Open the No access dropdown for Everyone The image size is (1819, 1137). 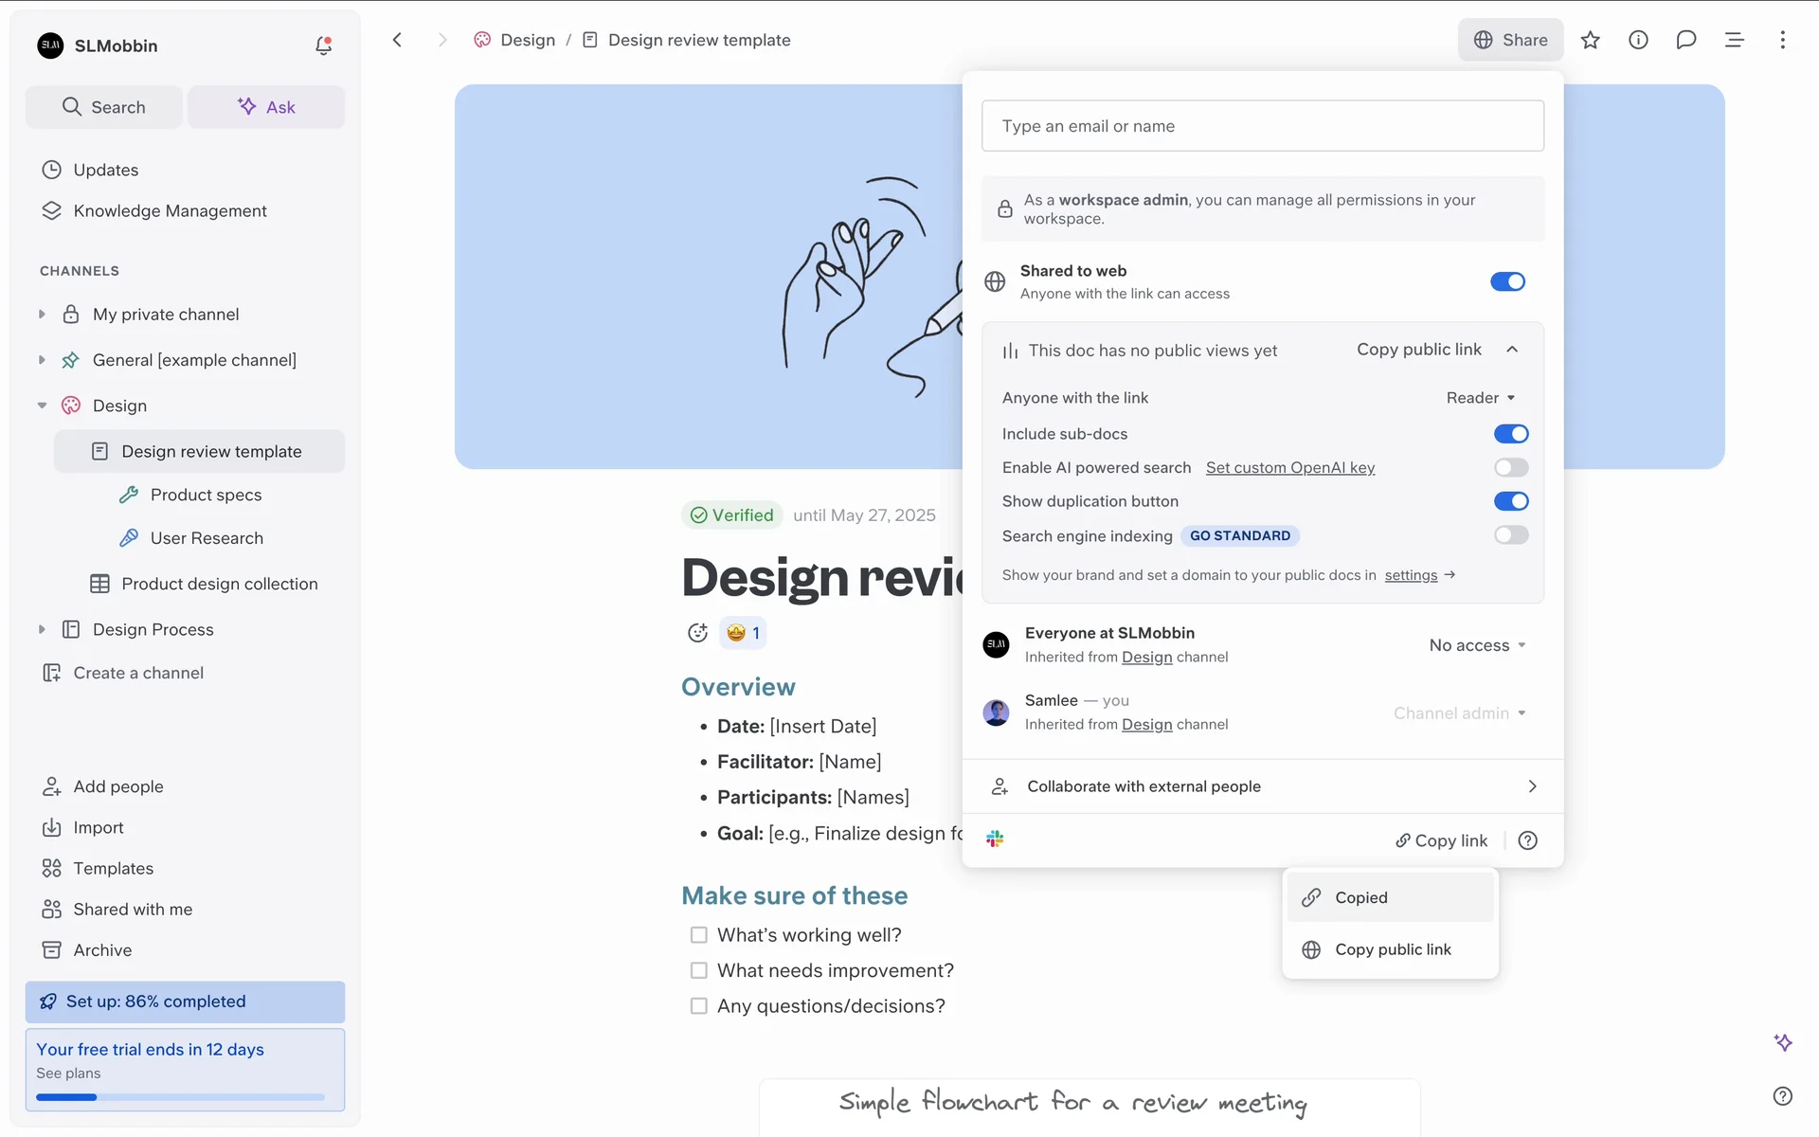click(x=1476, y=645)
